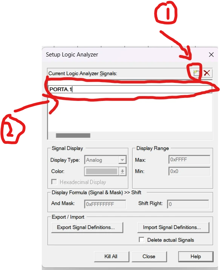The height and width of the screenshot is (270, 220).
Task: Click the horizontal scrollbar in signal list
Action: 73,136
